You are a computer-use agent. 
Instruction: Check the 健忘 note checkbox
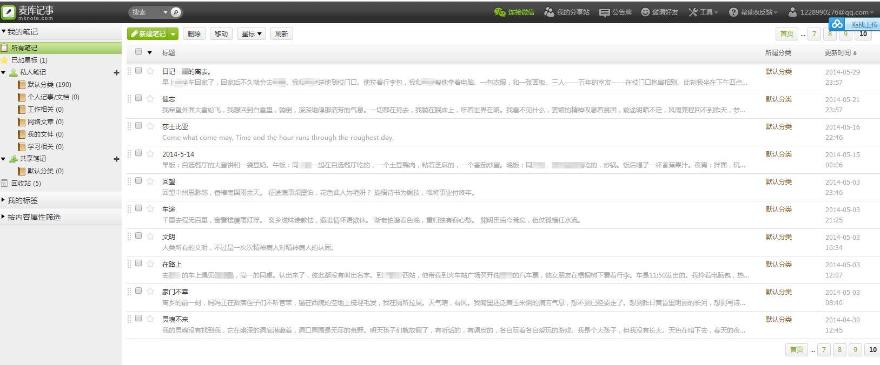pyautogui.click(x=138, y=98)
